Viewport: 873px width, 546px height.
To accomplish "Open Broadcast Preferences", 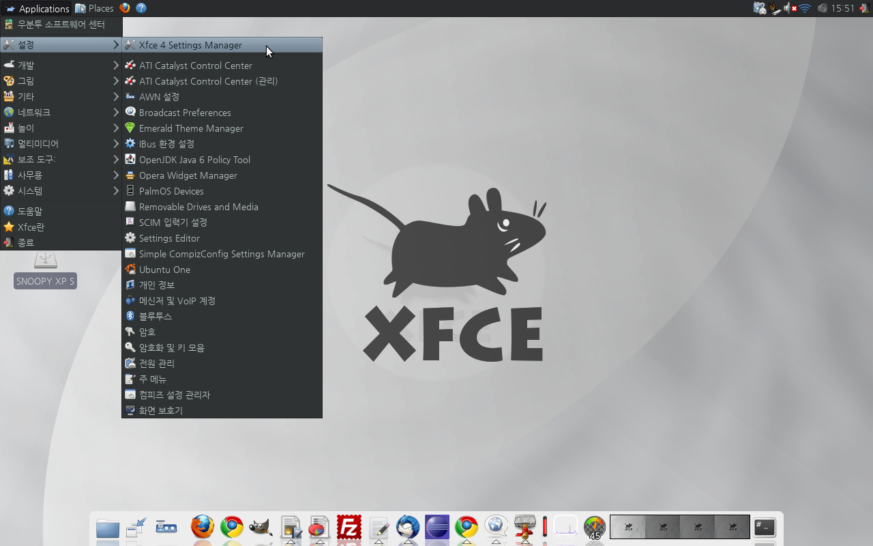I will pos(222,113).
